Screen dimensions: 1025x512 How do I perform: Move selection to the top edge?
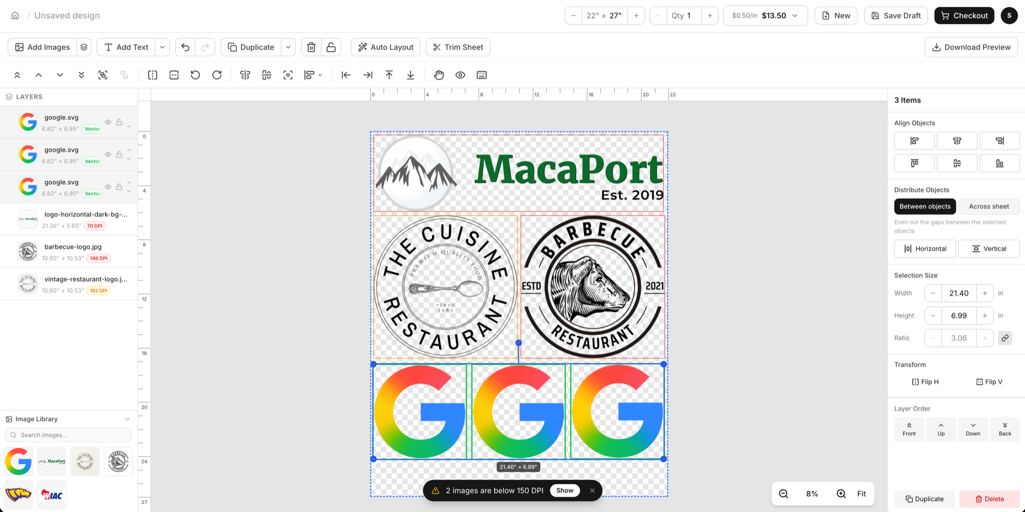click(389, 75)
